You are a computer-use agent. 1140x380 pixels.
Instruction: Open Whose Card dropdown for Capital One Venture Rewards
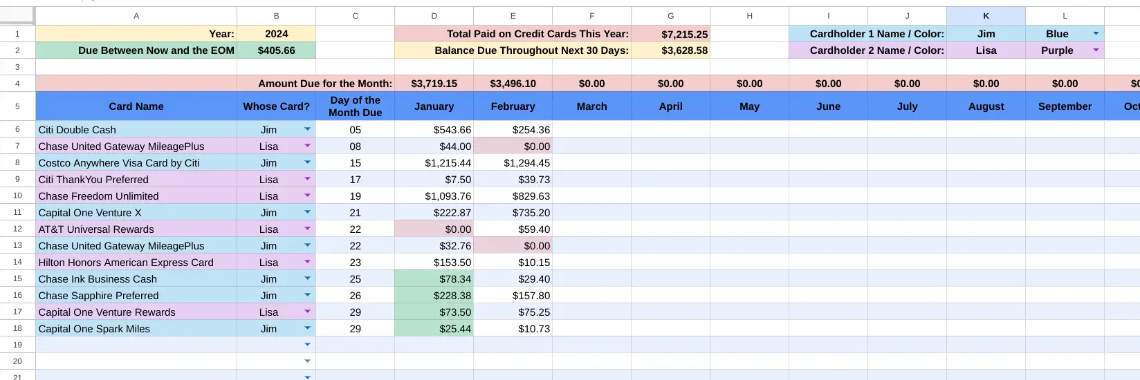point(307,312)
